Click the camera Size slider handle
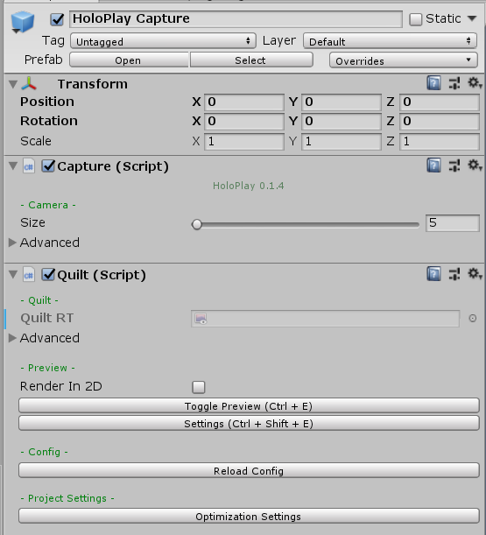This screenshot has height=535, width=486. coord(196,224)
